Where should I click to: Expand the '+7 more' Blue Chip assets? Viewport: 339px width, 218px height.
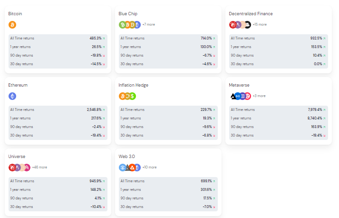(148, 24)
